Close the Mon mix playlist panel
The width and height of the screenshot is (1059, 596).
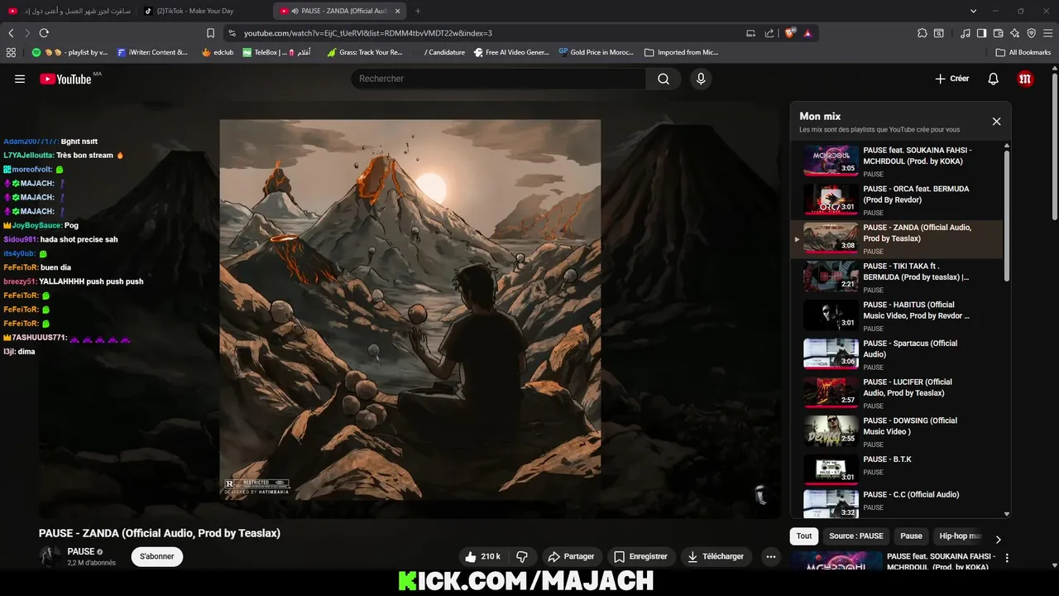(x=996, y=121)
